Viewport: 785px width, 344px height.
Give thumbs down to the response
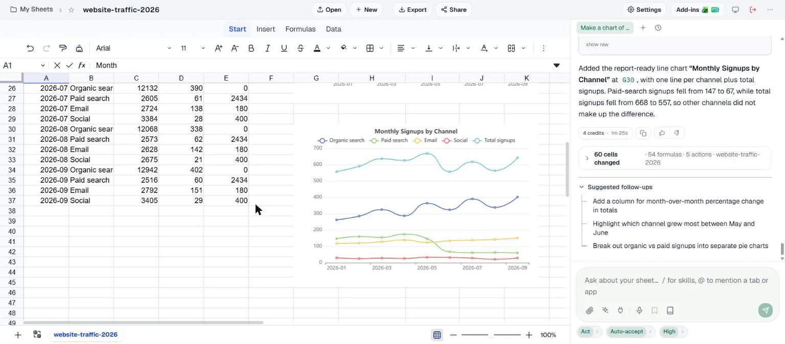click(677, 133)
